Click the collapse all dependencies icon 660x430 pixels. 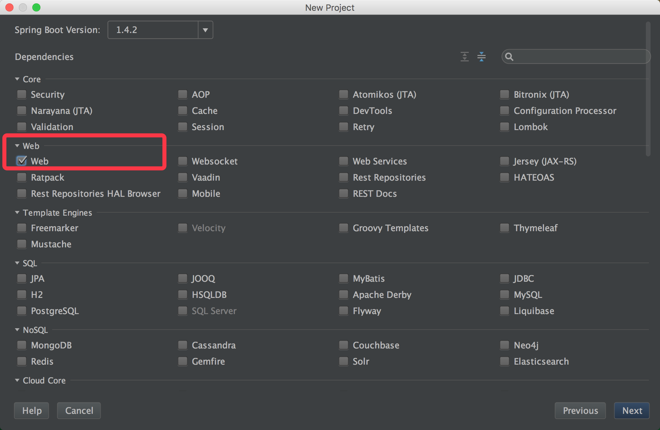point(482,57)
